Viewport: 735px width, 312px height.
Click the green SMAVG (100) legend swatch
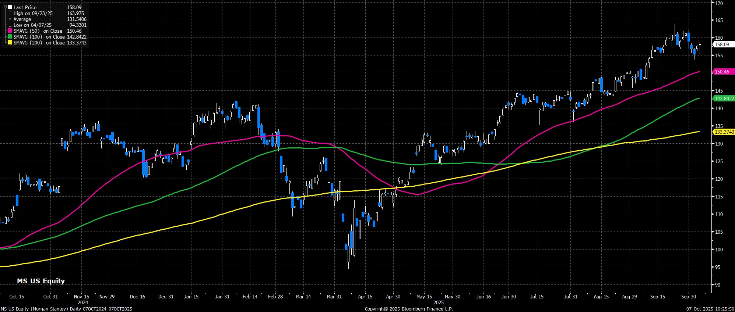coord(10,37)
